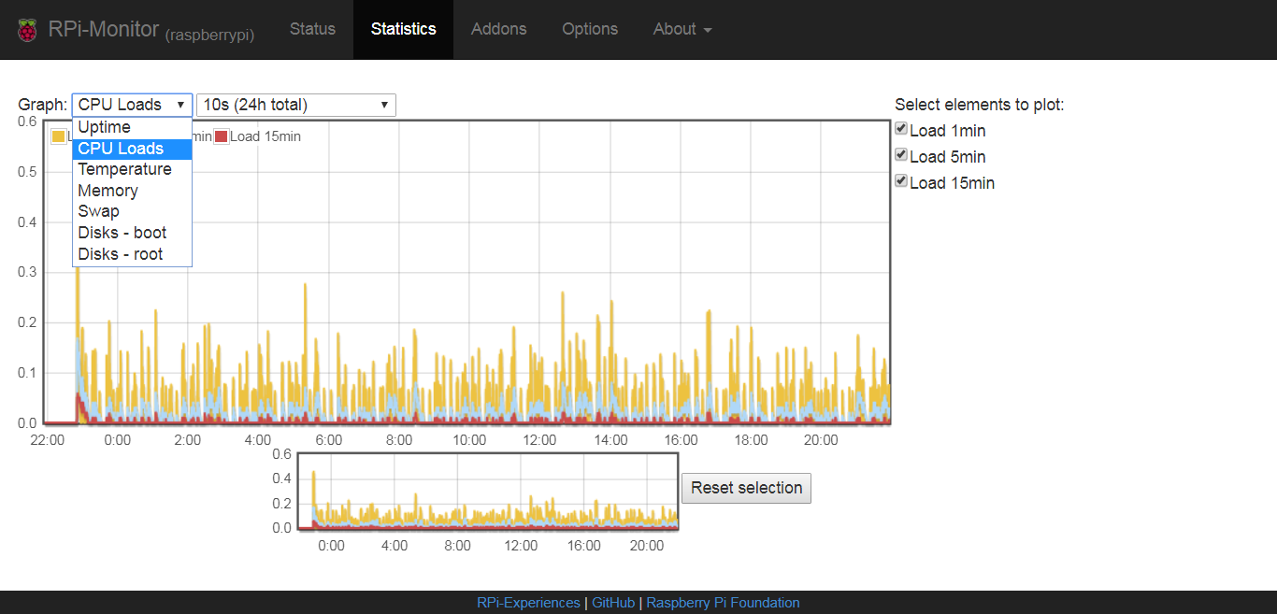The width and height of the screenshot is (1277, 614).
Task: Click the overview mini graph thumbnail
Action: tap(488, 492)
